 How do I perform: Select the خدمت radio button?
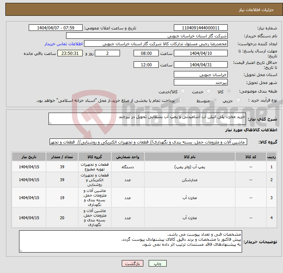(x=209, y=91)
